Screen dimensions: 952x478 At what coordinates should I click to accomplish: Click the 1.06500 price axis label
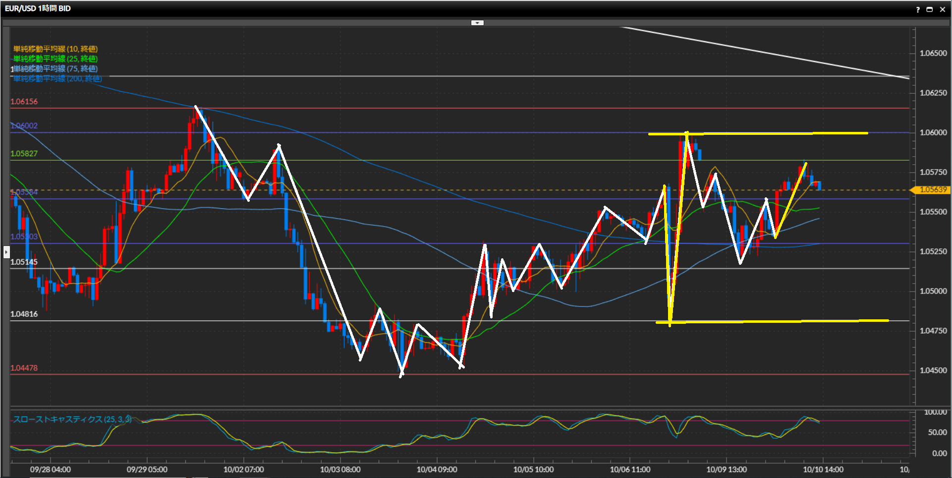pos(933,53)
